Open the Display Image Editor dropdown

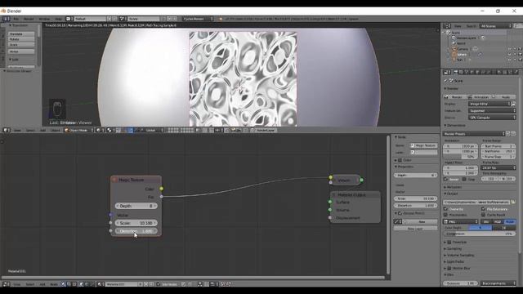(489, 104)
